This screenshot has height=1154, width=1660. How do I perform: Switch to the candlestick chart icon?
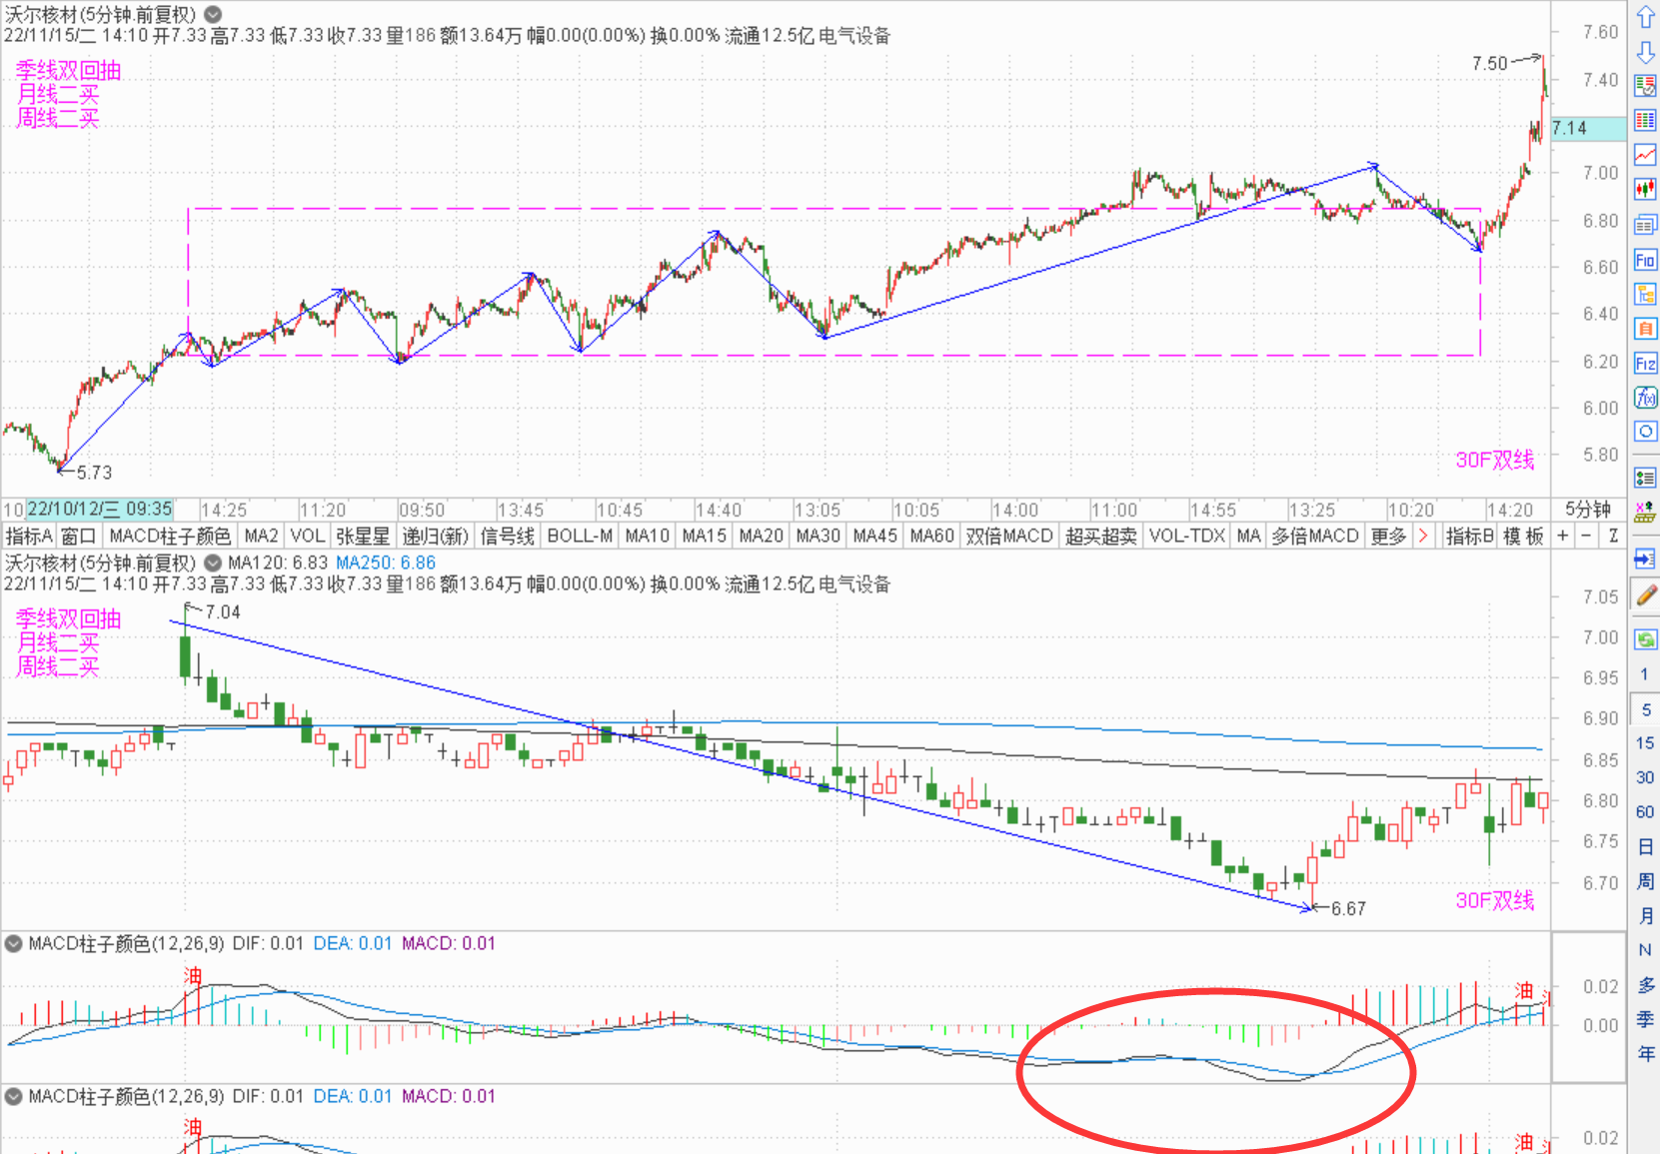tap(1645, 189)
